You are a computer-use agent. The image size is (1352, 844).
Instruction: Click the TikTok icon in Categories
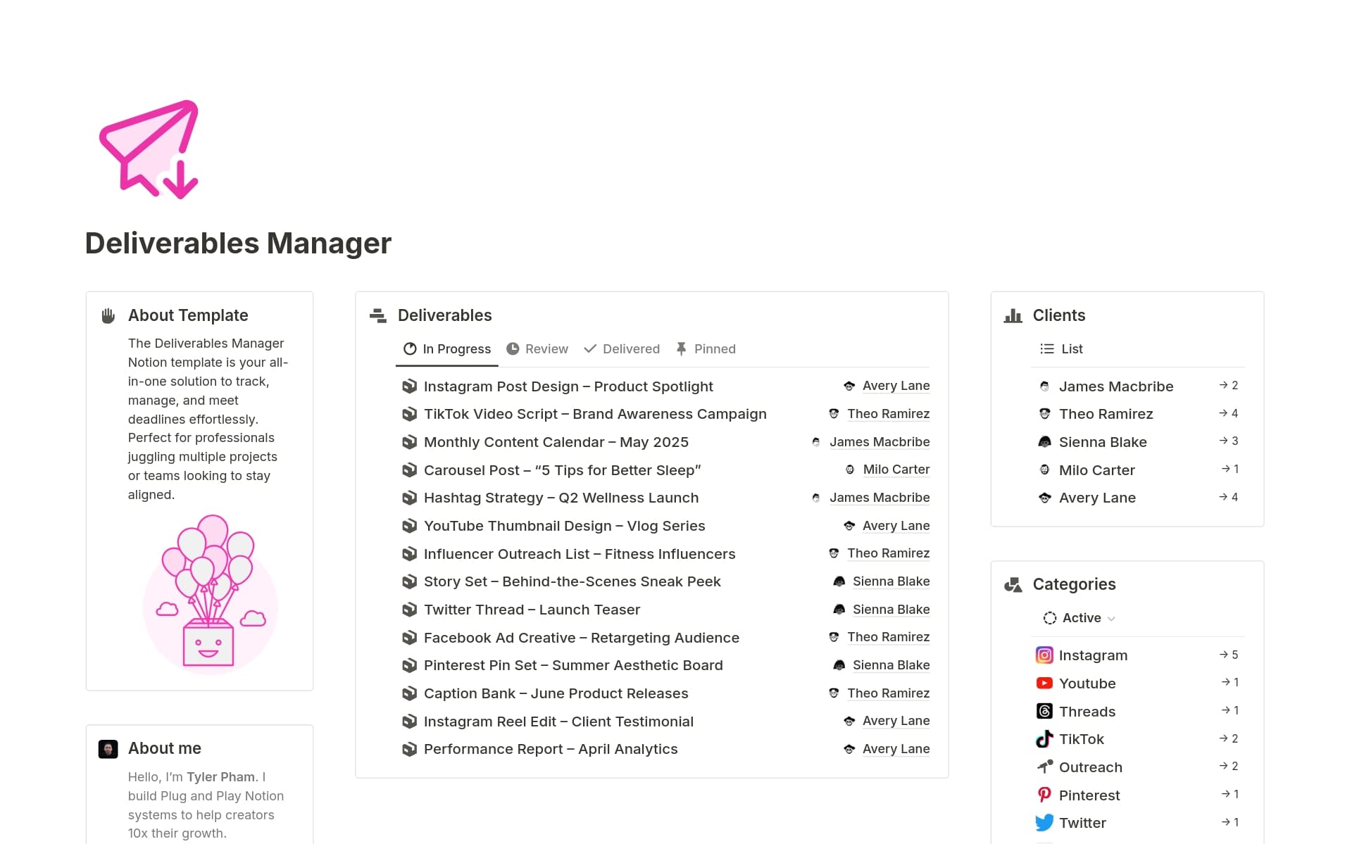(x=1044, y=739)
